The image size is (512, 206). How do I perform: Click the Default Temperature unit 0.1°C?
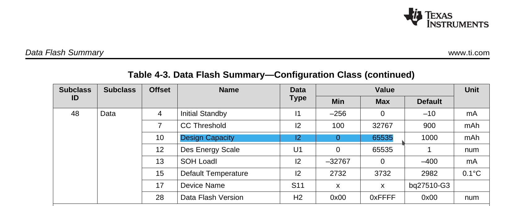tap(472, 174)
